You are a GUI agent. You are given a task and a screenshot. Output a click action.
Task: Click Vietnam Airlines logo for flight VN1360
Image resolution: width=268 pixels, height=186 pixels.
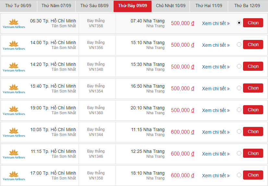pyautogui.click(x=14, y=110)
